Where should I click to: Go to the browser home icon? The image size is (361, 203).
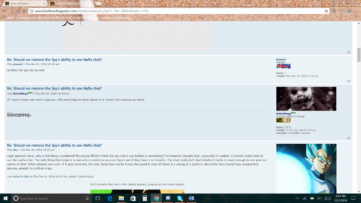coord(24,11)
